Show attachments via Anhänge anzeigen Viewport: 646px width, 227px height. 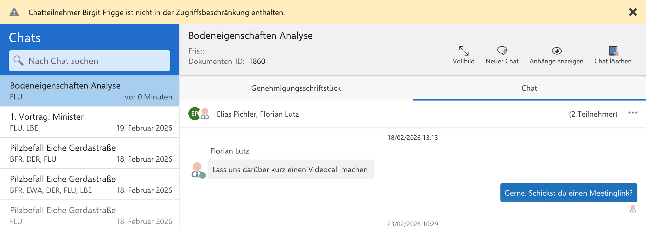pyautogui.click(x=556, y=55)
